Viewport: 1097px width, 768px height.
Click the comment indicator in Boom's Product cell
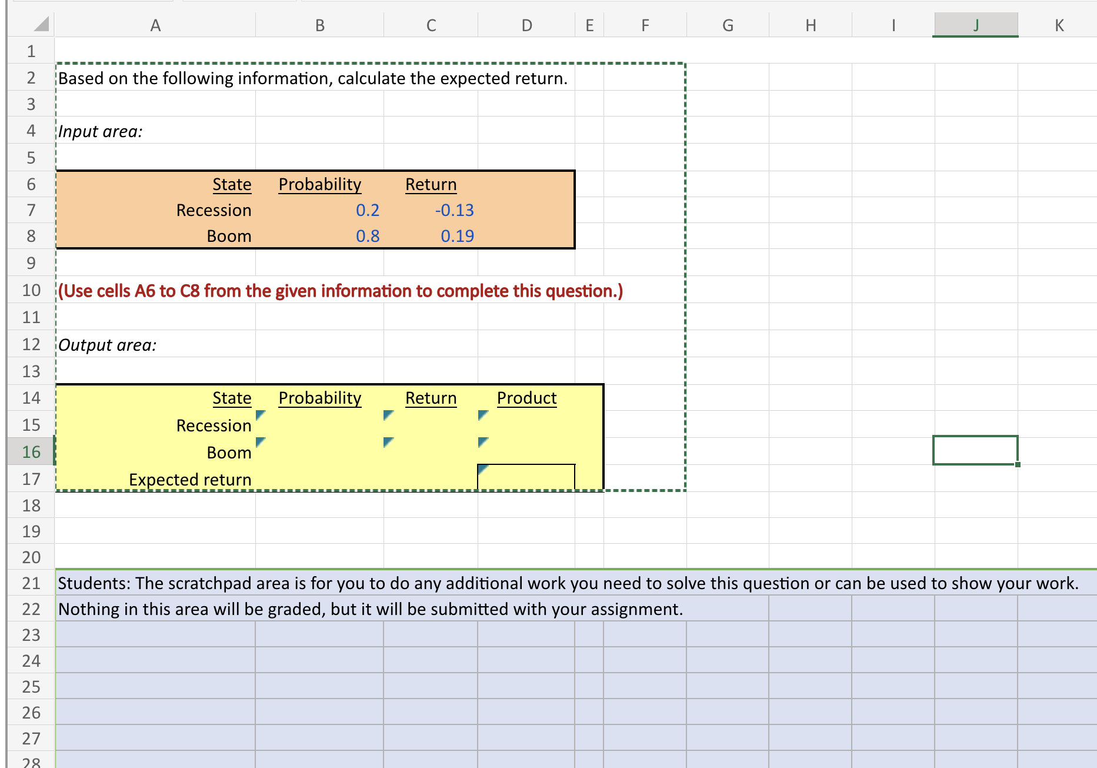(x=482, y=443)
